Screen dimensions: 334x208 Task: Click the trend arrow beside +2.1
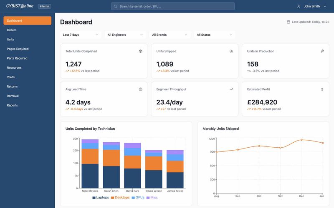tap(158, 109)
